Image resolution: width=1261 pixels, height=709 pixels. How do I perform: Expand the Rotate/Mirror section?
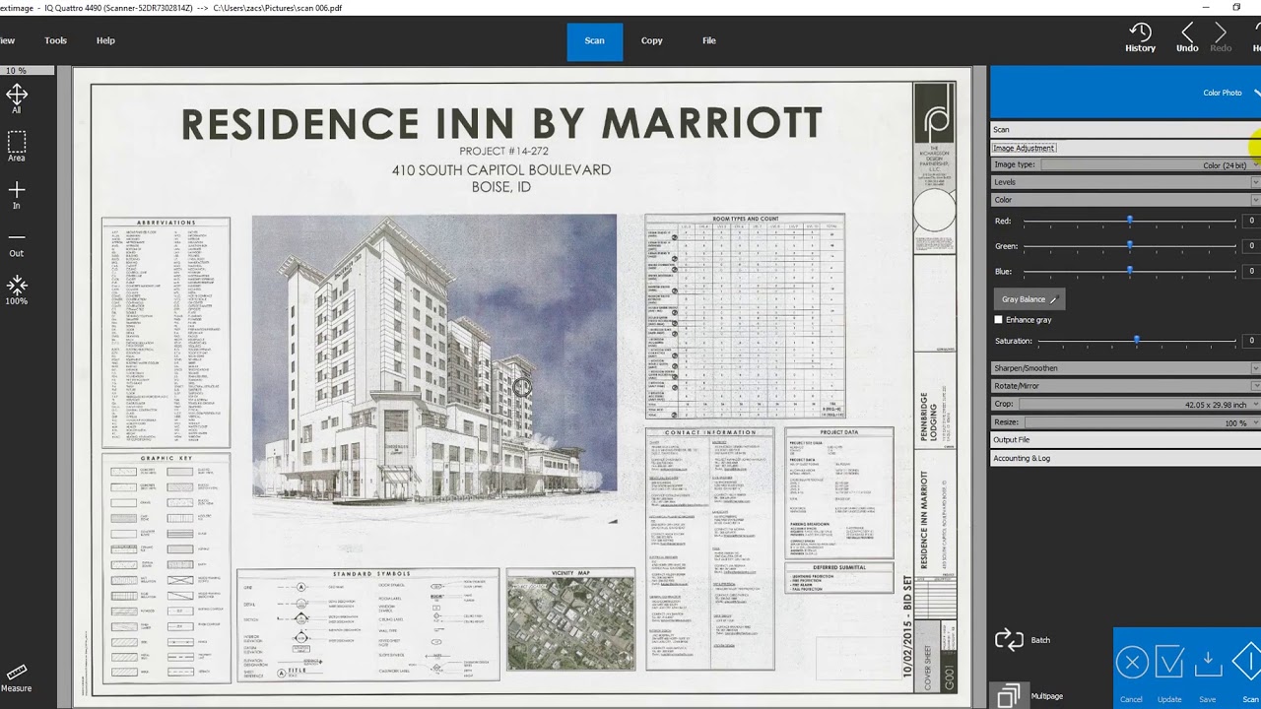point(1125,386)
